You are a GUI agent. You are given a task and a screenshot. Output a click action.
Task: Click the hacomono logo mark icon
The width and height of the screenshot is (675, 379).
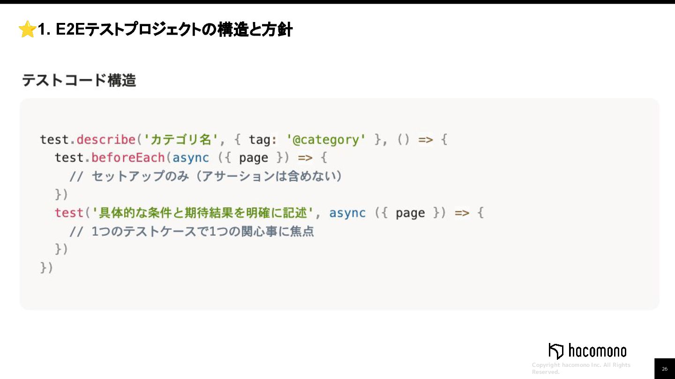[555, 351]
